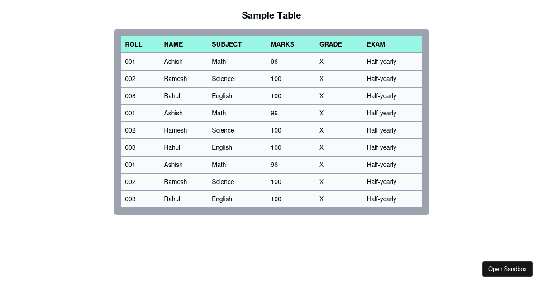Viewport: 543px width, 285px height.
Task: Click the marks value 100 in row two
Action: 276,79
